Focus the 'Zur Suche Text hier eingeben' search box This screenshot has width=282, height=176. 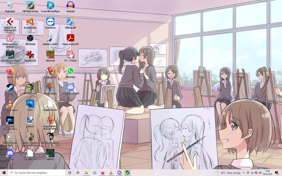pos(37,173)
